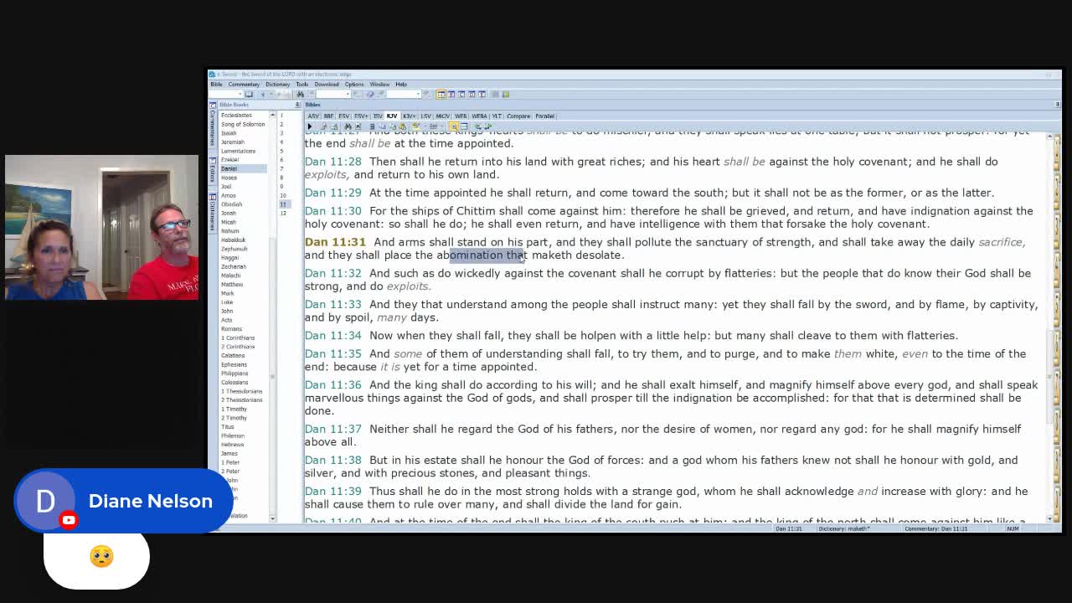This screenshot has height=603, width=1072.
Task: Switch to the ESV Bible tab
Action: click(x=343, y=116)
